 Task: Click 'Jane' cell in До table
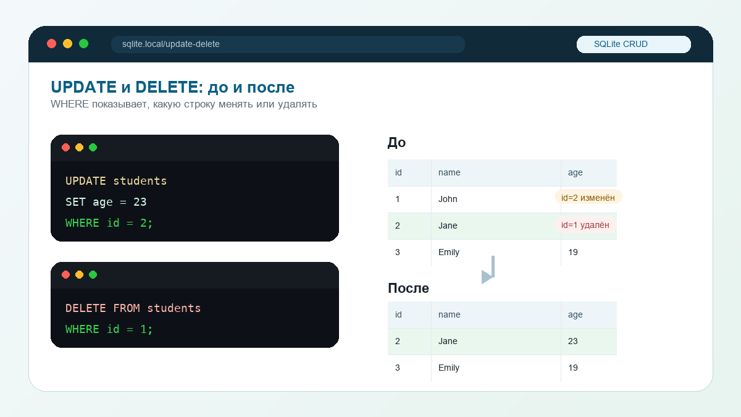(x=496, y=226)
